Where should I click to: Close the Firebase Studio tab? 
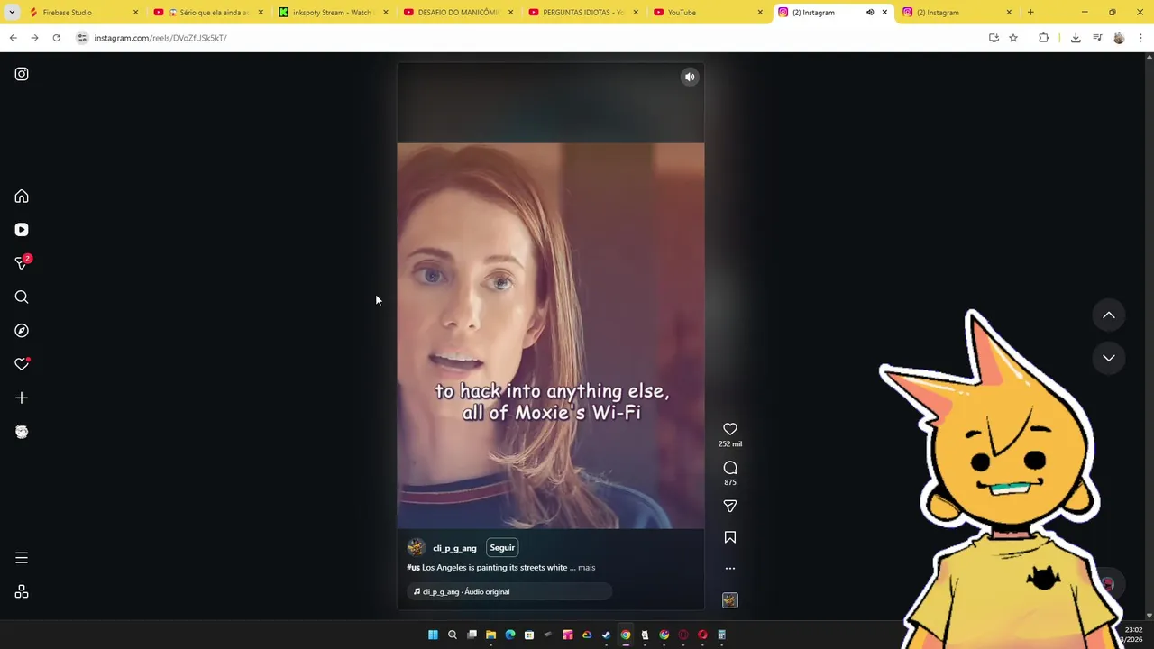(136, 13)
